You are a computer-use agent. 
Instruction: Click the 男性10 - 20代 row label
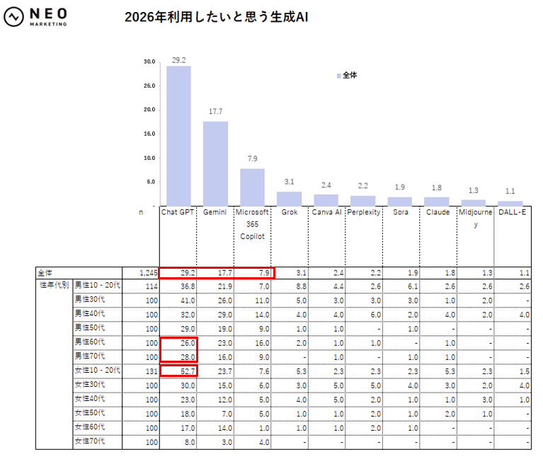[x=98, y=285]
